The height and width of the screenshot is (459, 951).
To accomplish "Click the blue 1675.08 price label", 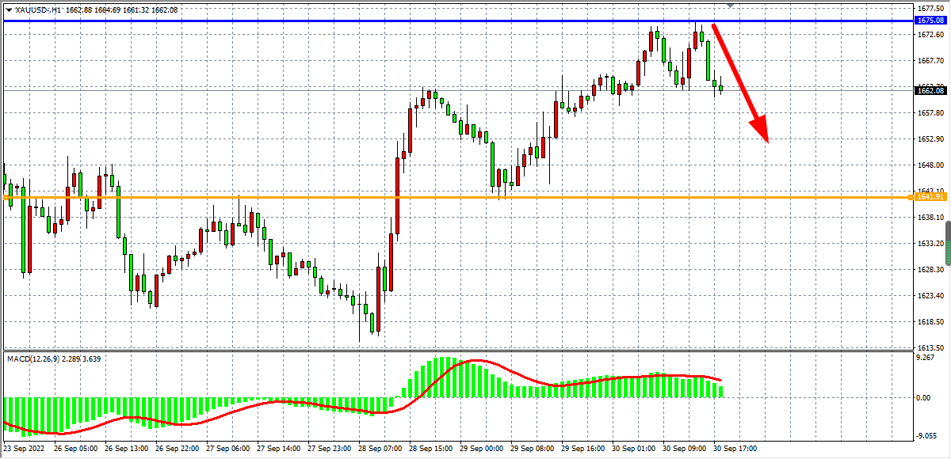I will pyautogui.click(x=930, y=21).
